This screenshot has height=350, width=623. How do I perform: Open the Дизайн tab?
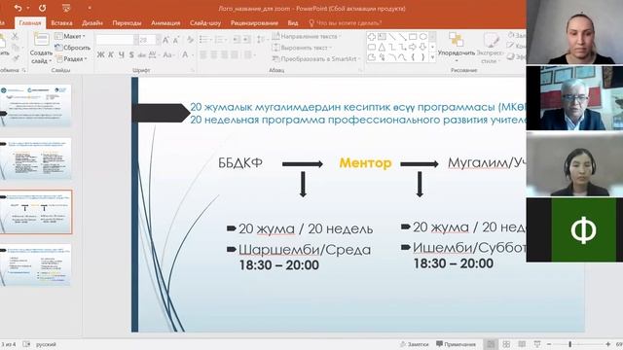pos(92,23)
